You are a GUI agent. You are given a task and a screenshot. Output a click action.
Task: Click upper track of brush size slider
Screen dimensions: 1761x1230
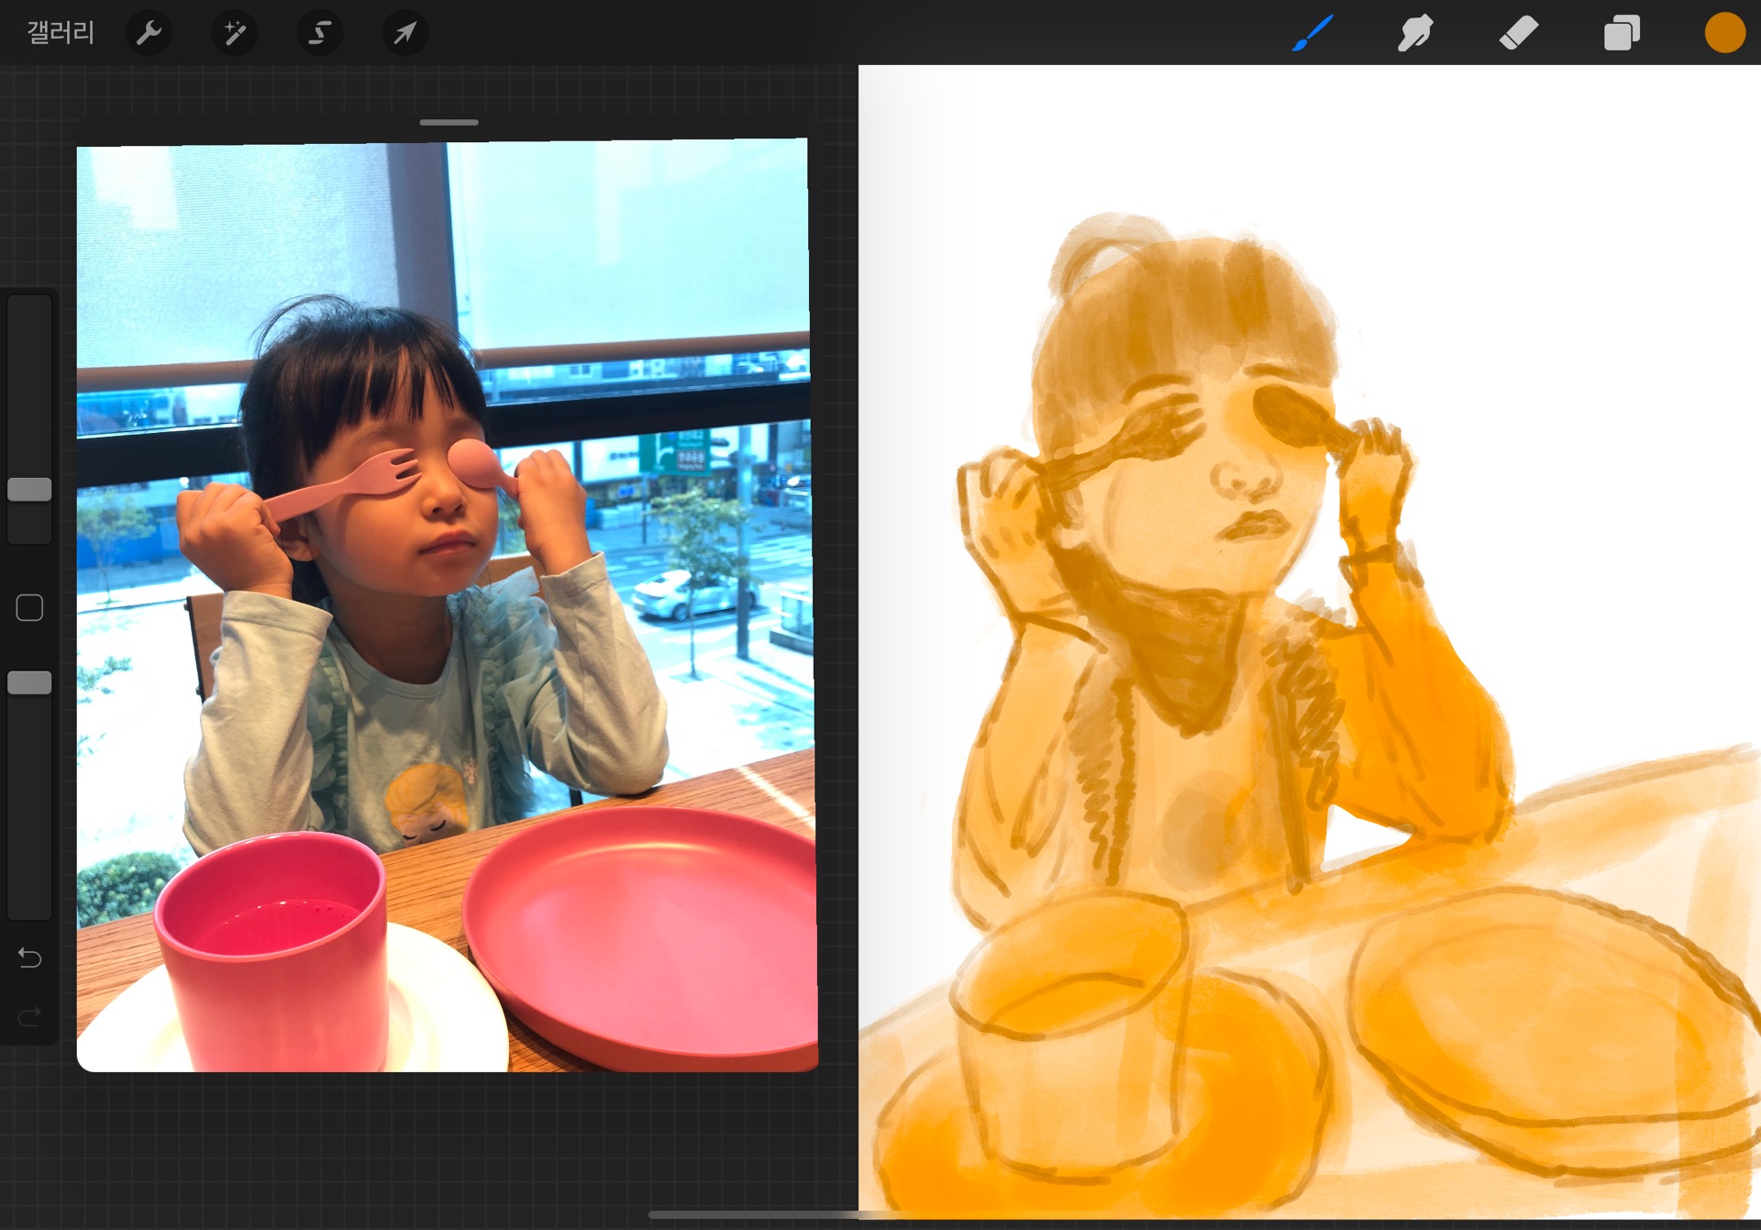click(29, 385)
